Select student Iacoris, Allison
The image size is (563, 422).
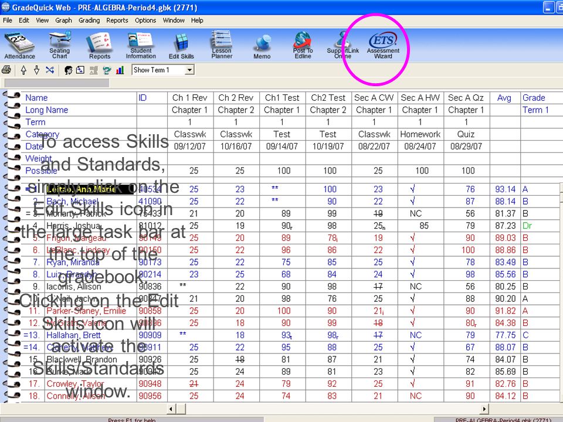[74, 287]
